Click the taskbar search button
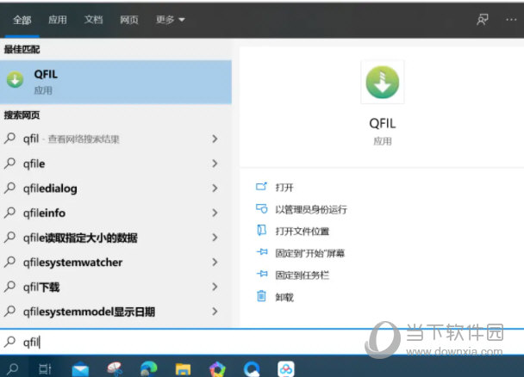Viewport: 524px width, 377px height. coord(13,368)
